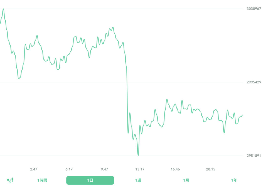Click the chart line's lowest trough

[x=138, y=155]
